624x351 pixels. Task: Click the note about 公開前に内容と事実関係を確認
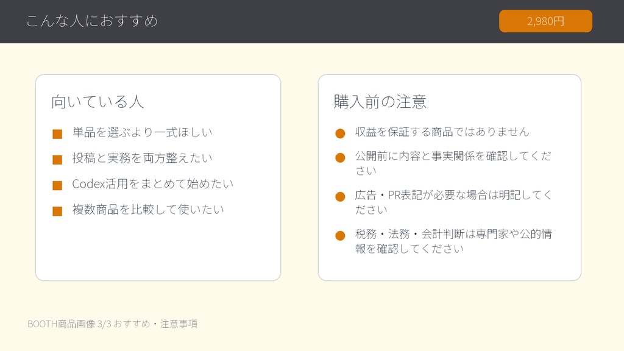click(x=453, y=163)
